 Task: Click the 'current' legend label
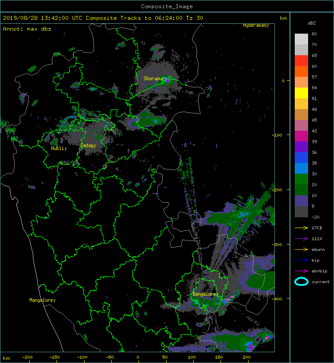coord(321,282)
